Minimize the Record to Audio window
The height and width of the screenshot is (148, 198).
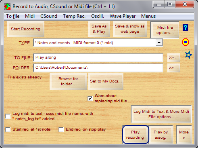(159, 4)
